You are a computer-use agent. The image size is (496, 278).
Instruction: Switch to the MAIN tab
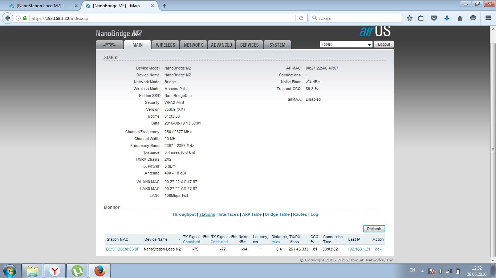(137, 45)
